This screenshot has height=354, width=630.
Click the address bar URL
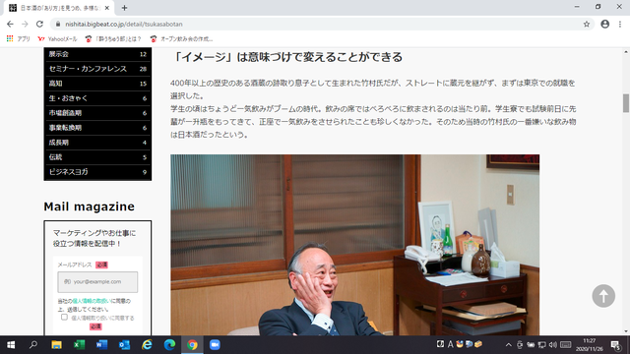tap(124, 24)
